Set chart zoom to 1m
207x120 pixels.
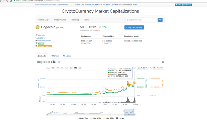click(62, 68)
